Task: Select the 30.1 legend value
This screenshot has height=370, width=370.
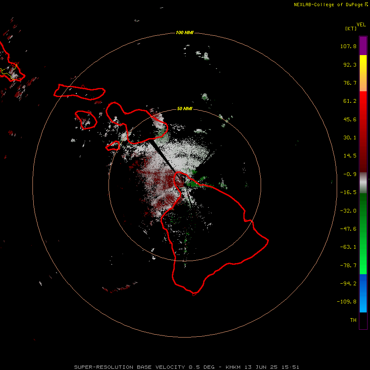Action: (x=350, y=138)
